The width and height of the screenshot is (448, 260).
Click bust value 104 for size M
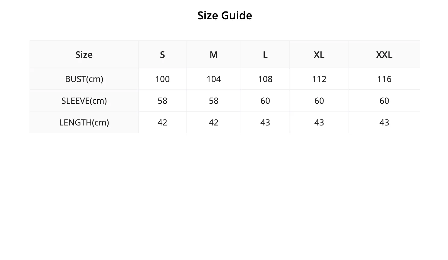[214, 79]
